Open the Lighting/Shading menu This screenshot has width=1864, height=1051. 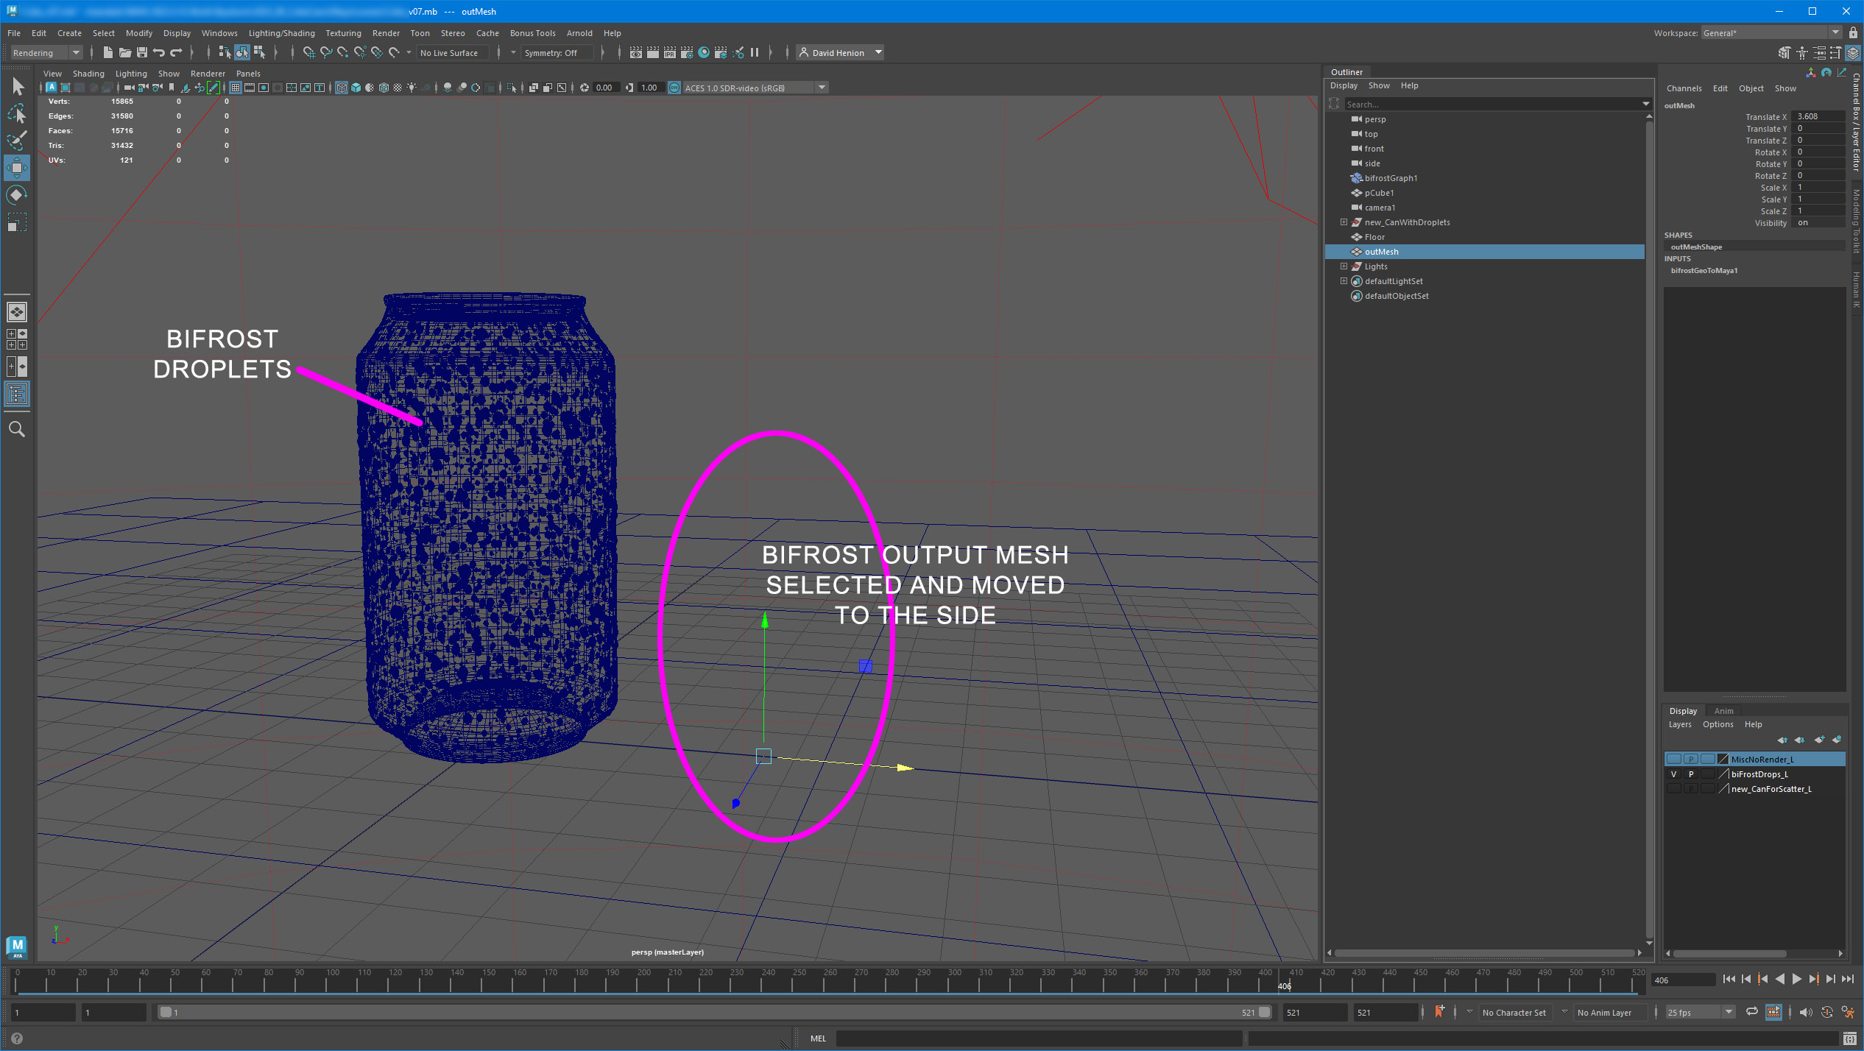pyautogui.click(x=281, y=33)
